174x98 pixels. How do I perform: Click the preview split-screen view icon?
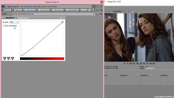pos(110,11)
